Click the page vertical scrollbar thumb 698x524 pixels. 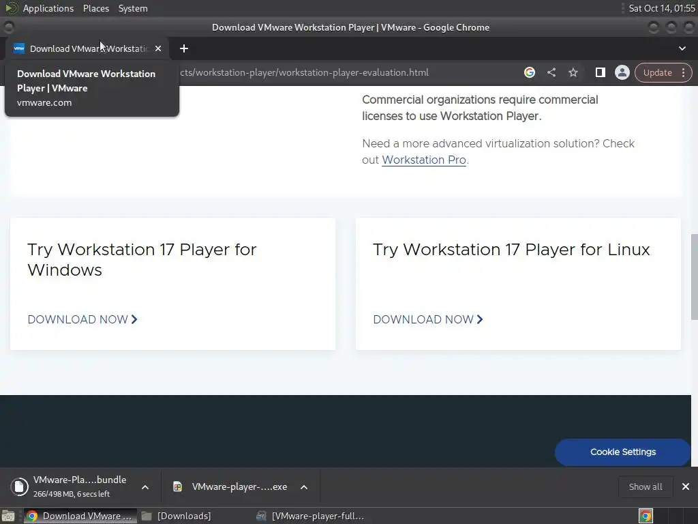click(x=694, y=277)
